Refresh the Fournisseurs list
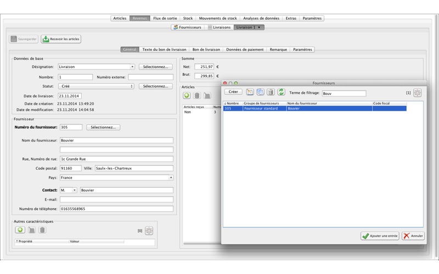This screenshot has width=439, height=274. coord(281,92)
